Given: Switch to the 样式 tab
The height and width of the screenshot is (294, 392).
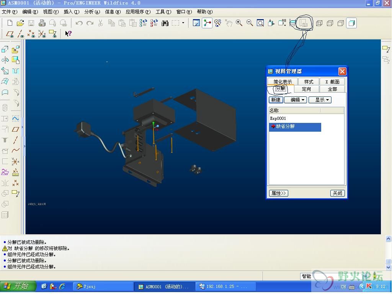Looking at the screenshot, I should tap(309, 82).
